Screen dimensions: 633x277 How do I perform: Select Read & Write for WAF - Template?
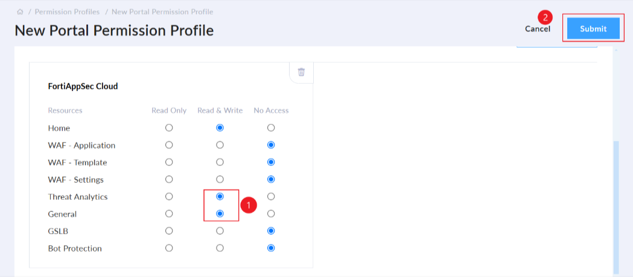coord(220,162)
